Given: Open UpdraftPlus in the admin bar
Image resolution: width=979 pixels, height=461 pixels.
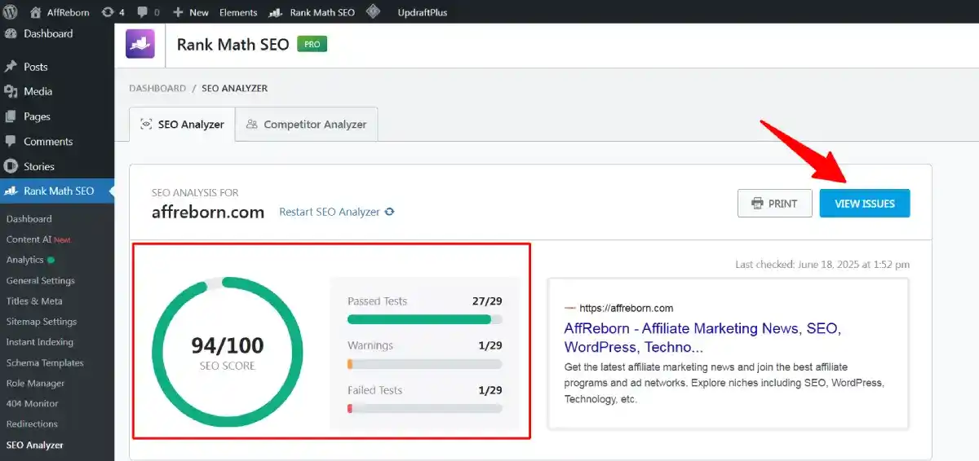Looking at the screenshot, I should point(422,12).
